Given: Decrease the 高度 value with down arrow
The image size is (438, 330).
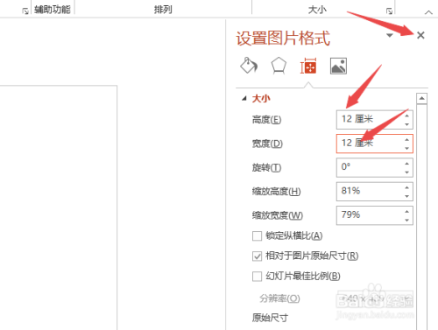Looking at the screenshot, I should 407,124.
